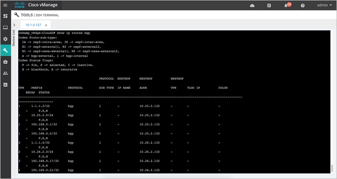The width and height of the screenshot is (337, 179).
Task: Click prefix 1.1.1.2/32 in terminal
Action: point(40,106)
